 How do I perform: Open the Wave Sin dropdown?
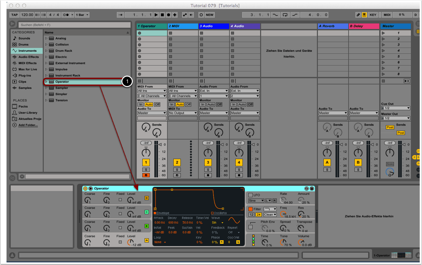coord(218,223)
